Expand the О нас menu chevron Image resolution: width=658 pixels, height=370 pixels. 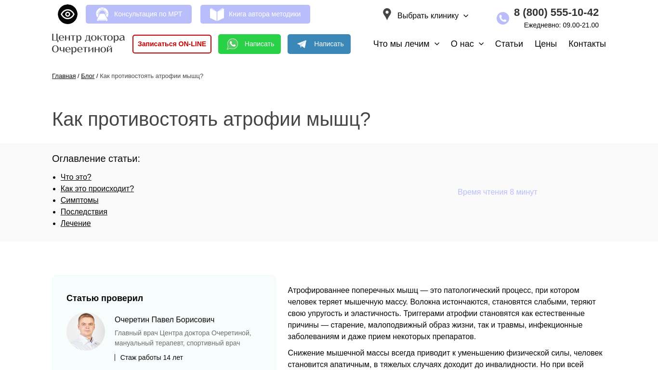[481, 44]
